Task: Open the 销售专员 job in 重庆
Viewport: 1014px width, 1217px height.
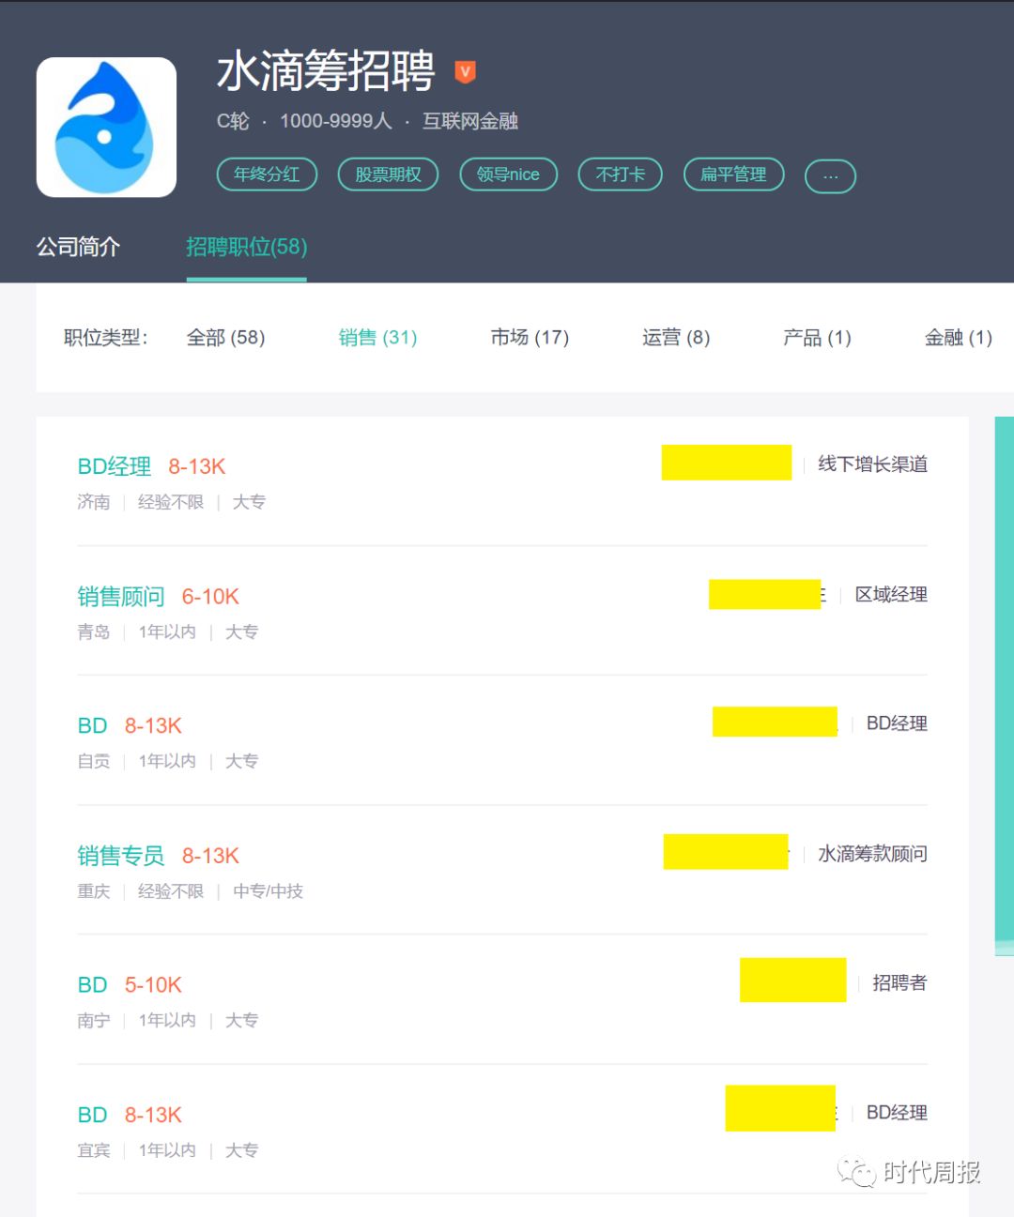Action: 121,856
